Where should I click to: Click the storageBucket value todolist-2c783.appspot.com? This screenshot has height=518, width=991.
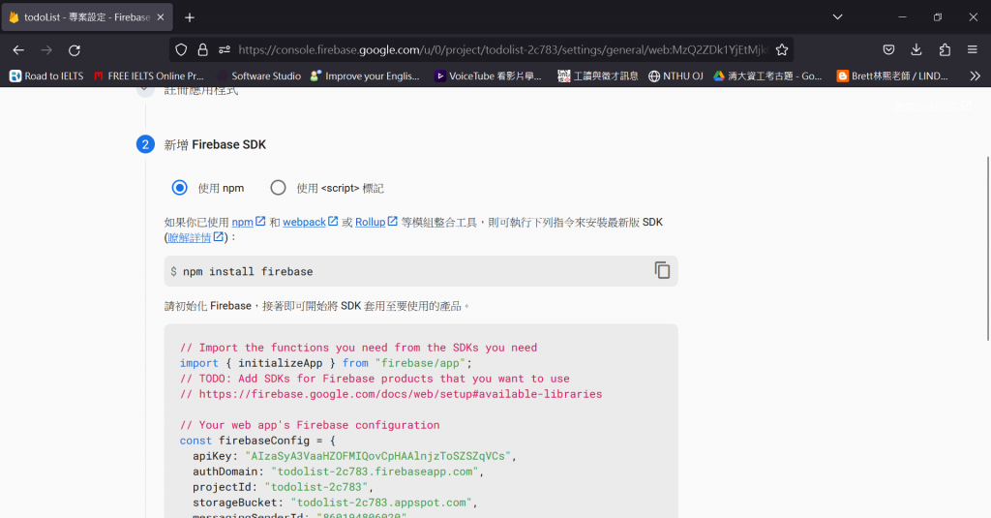(381, 503)
